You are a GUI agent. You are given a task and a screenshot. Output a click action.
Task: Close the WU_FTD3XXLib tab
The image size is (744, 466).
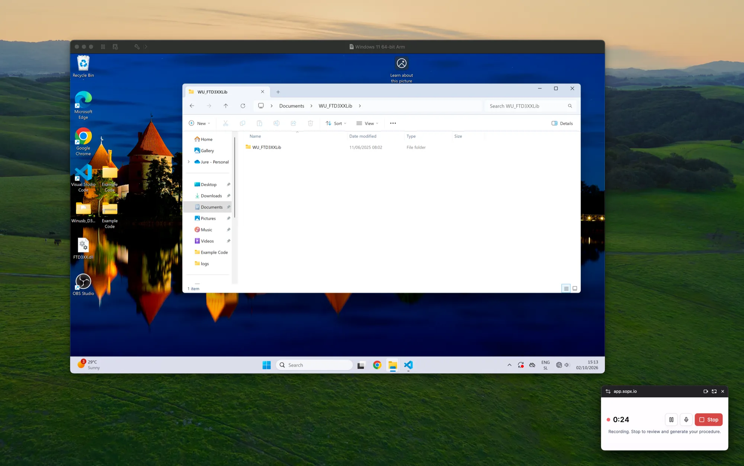(263, 92)
